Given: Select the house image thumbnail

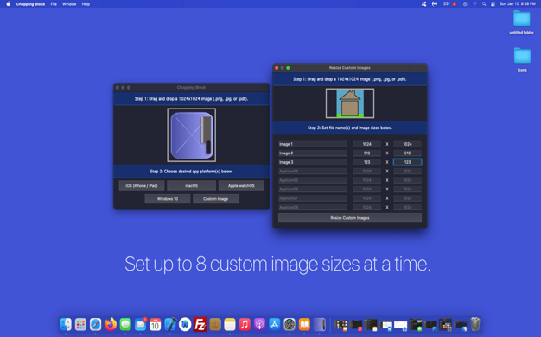Looking at the screenshot, I should click(x=350, y=103).
